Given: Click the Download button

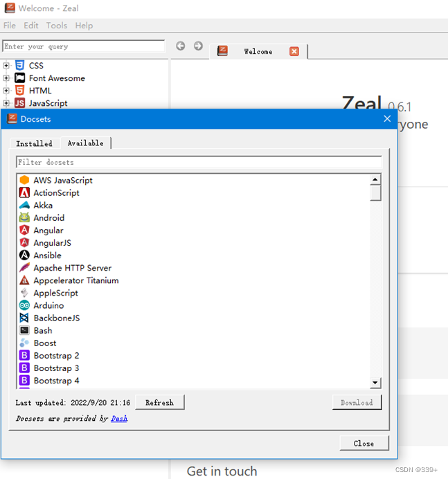Looking at the screenshot, I should [357, 402].
